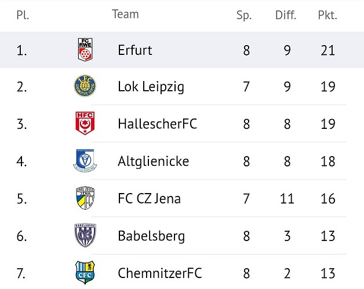364x289 pixels.
Task: Click the Sp. column header
Action: [x=244, y=15]
